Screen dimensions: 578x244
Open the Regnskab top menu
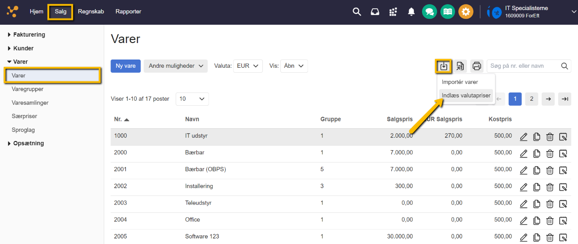point(91,11)
